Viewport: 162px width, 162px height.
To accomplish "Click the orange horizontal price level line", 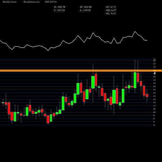I will [81, 71].
